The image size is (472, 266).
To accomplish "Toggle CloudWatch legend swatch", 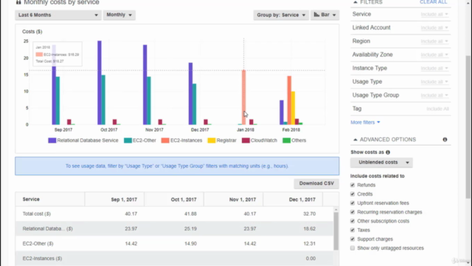I will click(246, 140).
